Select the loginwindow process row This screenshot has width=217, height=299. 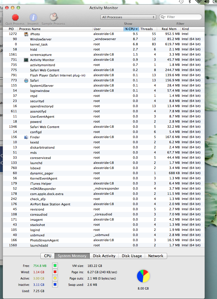click(x=104, y=91)
